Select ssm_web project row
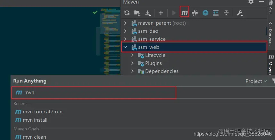This screenshot has width=275, height=140. 194,47
